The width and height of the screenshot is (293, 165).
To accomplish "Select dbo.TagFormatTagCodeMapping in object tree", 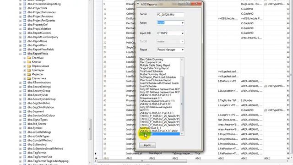I will tap(48, 161).
